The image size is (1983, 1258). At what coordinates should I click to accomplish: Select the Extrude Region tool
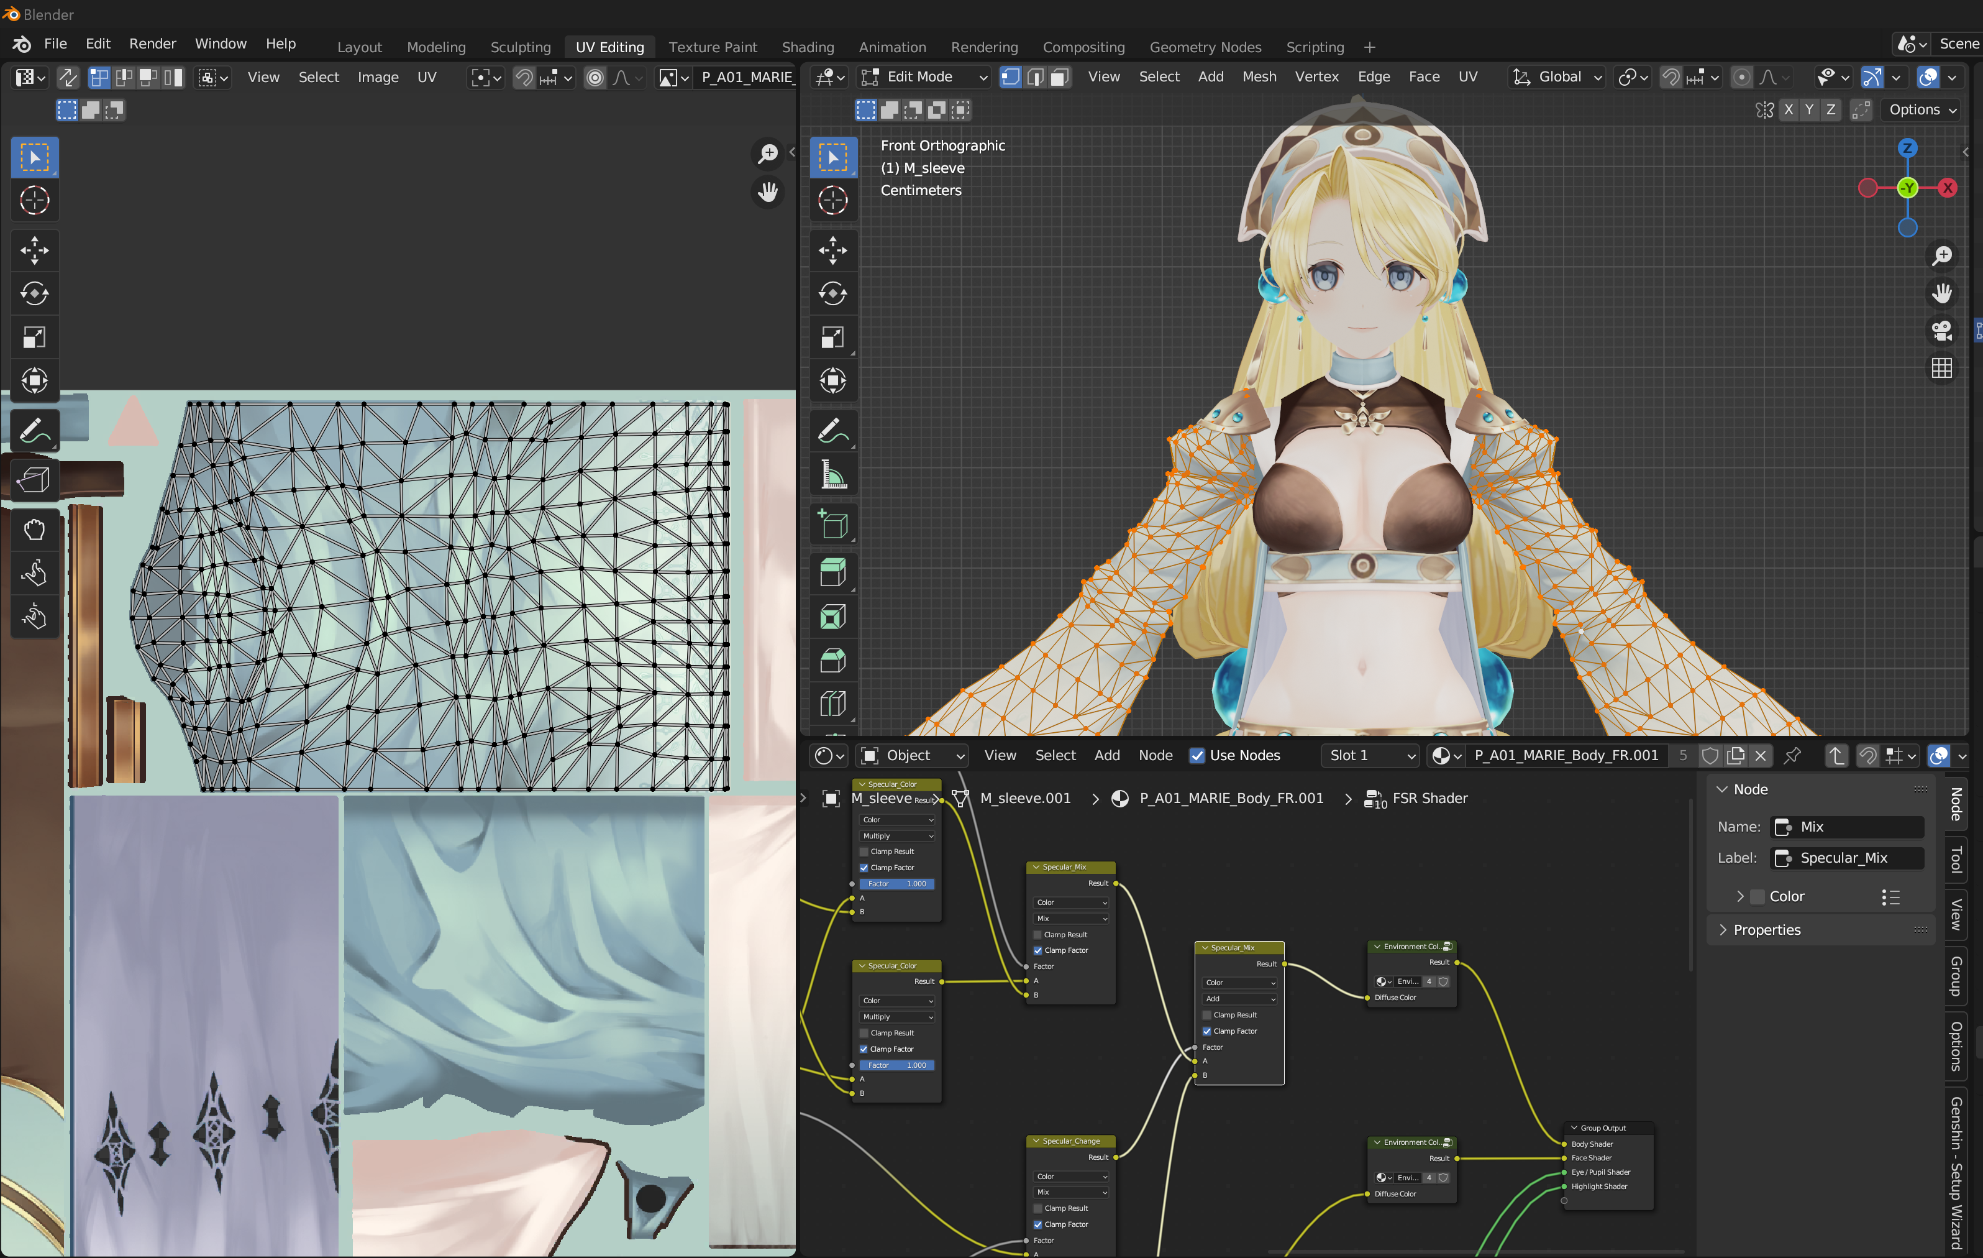coord(832,572)
